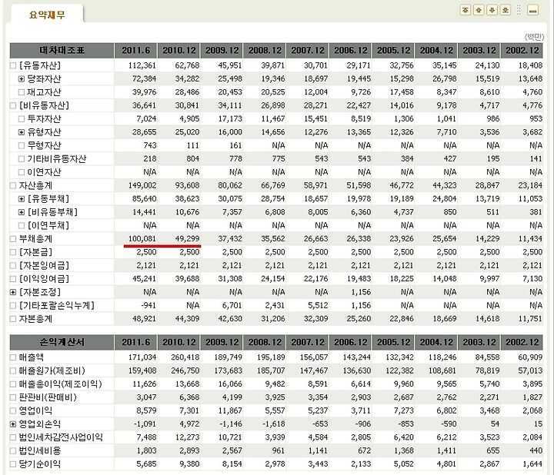Screen dimensions: 554x475
Task: Tick the 기타비유동자산 checkbox
Action: pos(22,159)
